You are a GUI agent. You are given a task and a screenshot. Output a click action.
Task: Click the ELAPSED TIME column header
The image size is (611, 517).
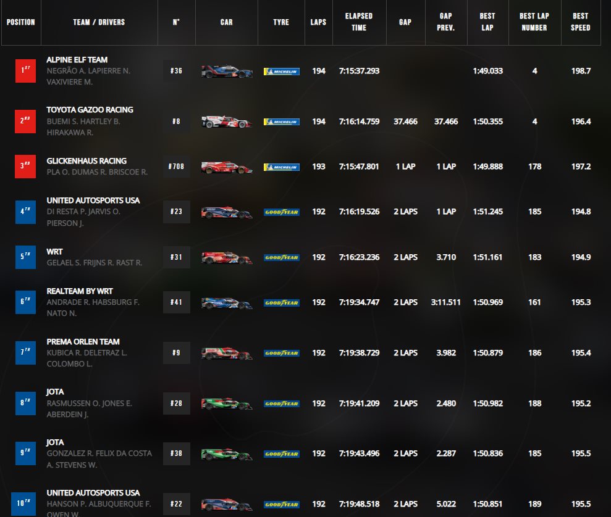click(x=359, y=22)
